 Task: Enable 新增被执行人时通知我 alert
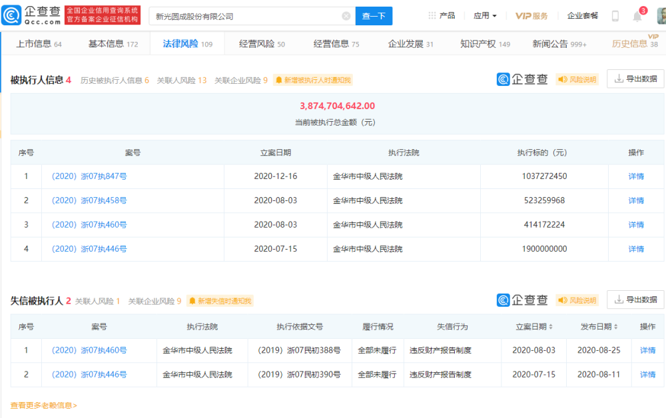click(x=312, y=81)
